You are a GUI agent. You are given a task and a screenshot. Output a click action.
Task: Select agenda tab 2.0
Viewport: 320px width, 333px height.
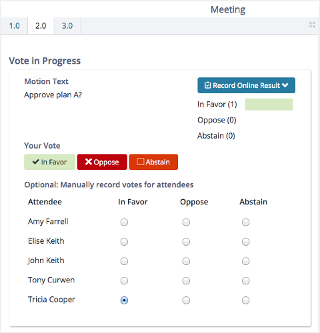[x=41, y=26]
